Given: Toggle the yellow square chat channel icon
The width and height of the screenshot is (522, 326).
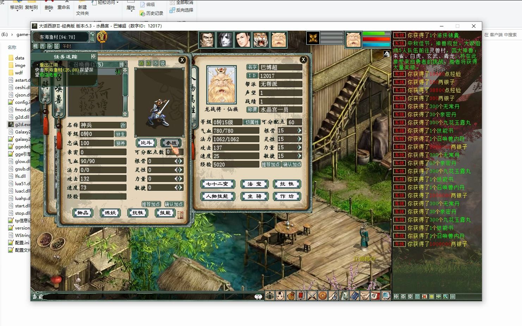Looking at the screenshot, I should (431, 297).
